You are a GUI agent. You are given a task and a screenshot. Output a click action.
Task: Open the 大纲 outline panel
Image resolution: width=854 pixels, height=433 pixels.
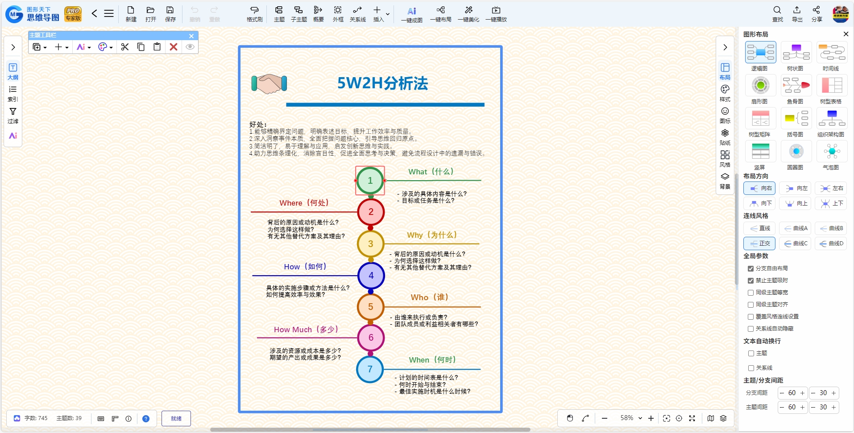tap(13, 71)
